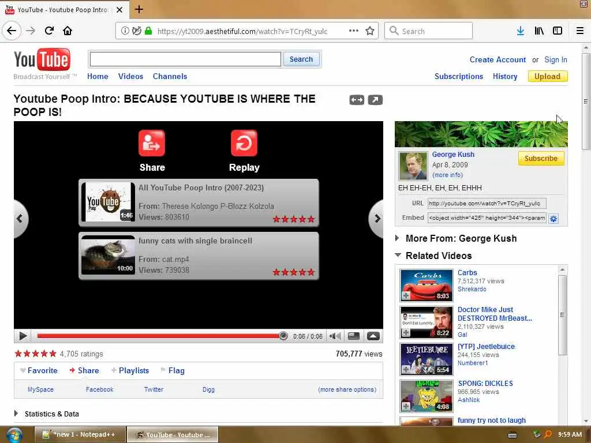Play the video using the play button
Viewport: 591px width, 443px height.
(23, 336)
